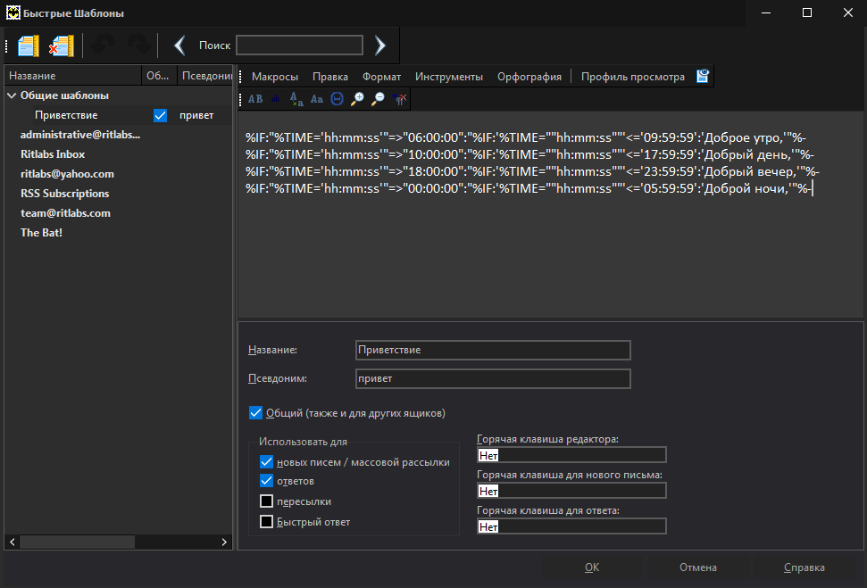The height and width of the screenshot is (588, 867).
Task: Open the Формат menu
Action: [x=381, y=77]
